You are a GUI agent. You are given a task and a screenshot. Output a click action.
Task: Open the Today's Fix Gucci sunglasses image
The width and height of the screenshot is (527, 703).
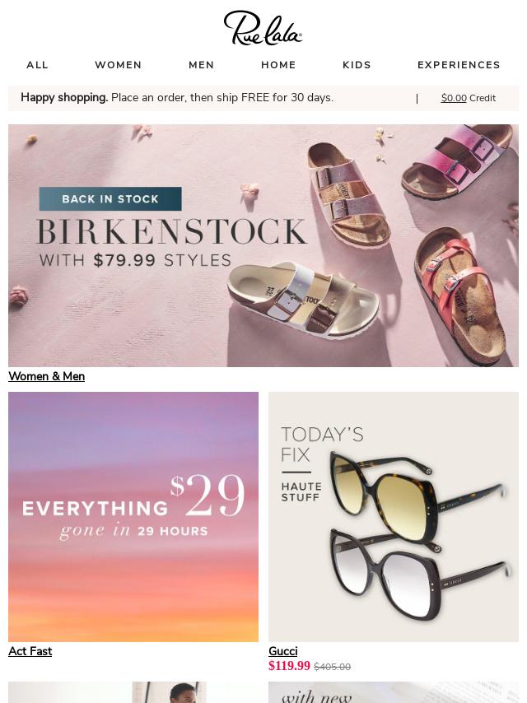(394, 517)
